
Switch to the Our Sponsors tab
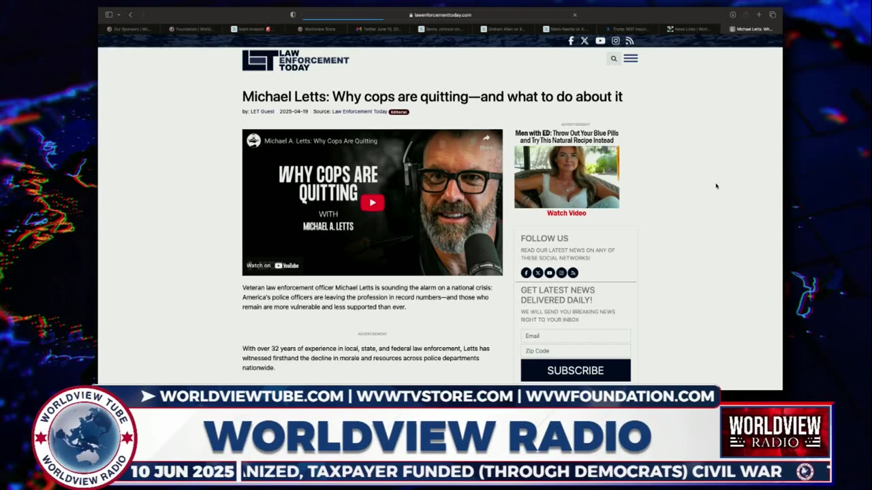[x=129, y=29]
